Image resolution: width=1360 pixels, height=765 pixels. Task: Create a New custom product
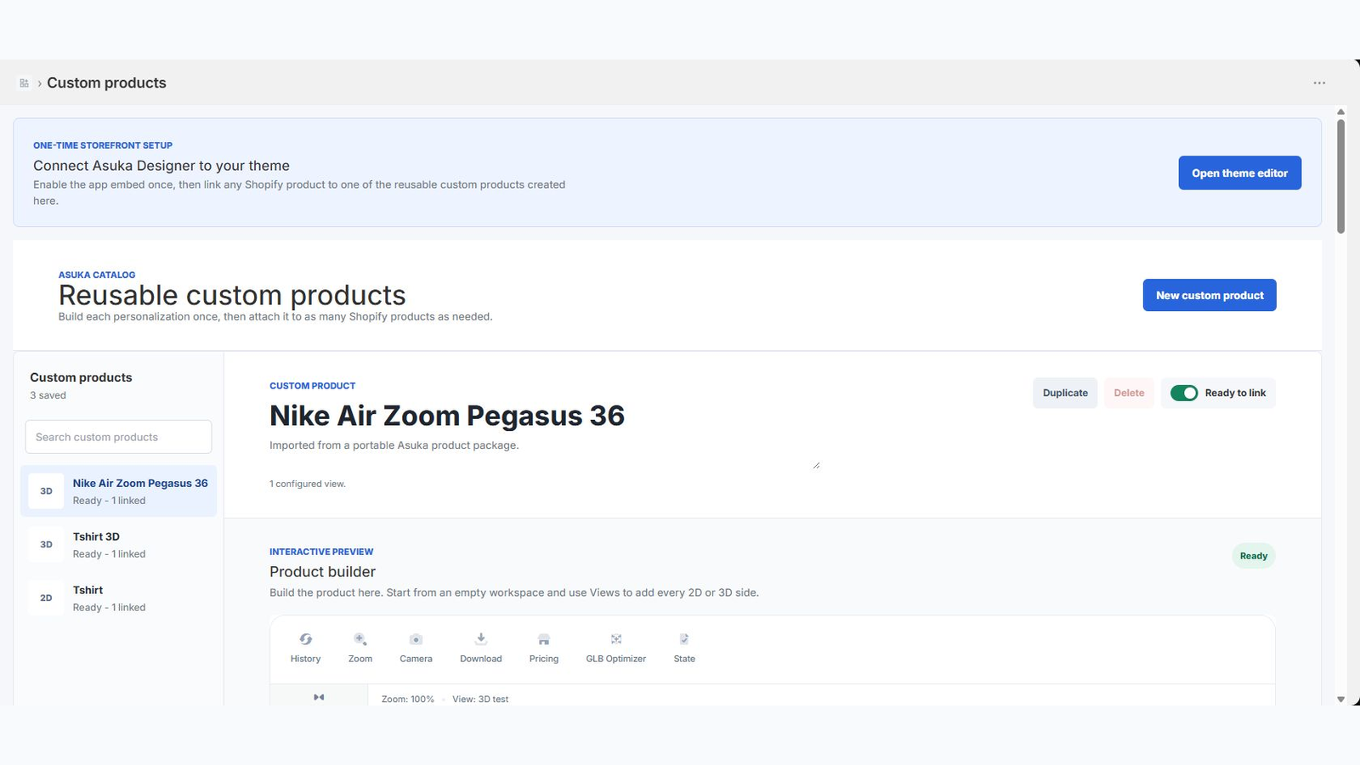[x=1210, y=295]
